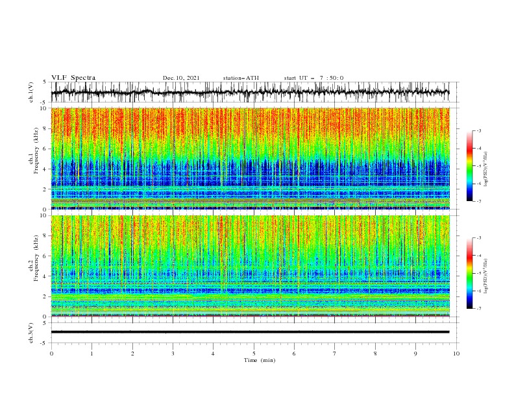Click inside the ch.2 spectrogram panel

click(250, 266)
